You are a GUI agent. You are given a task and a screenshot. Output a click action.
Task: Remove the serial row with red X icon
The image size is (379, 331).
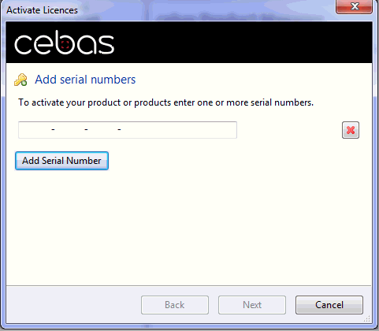[x=351, y=130]
